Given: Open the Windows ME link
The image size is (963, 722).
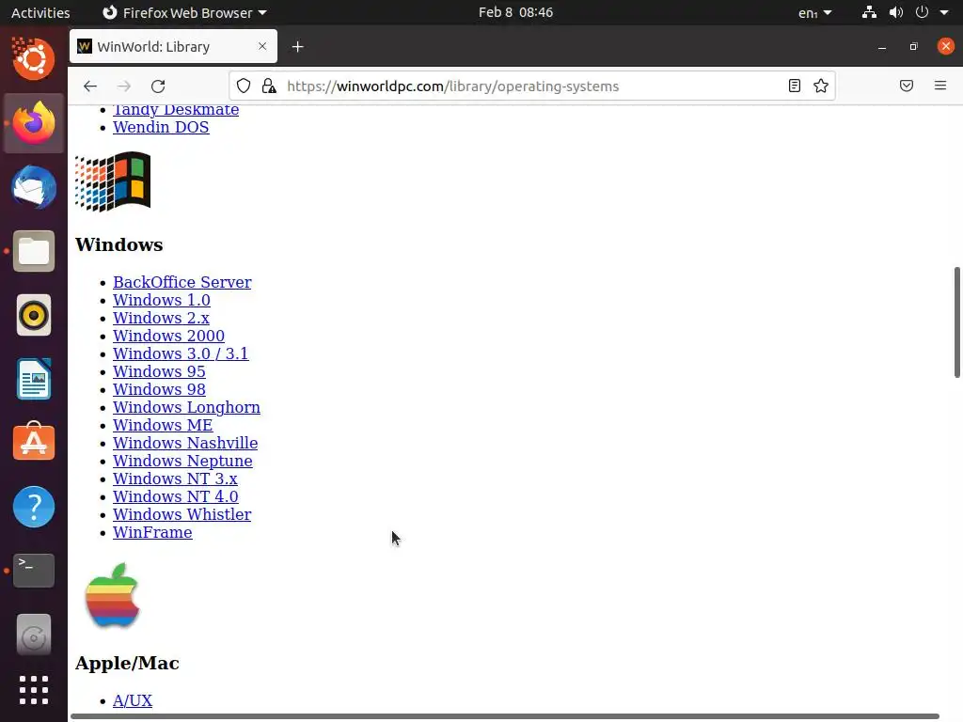Looking at the screenshot, I should (x=163, y=425).
